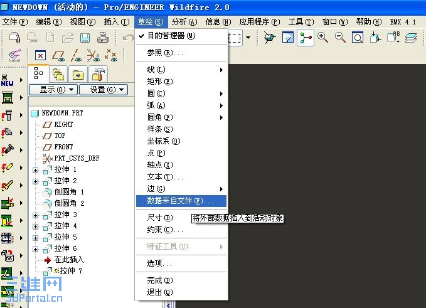
Task: Expand the 拉伸 4 tree node
Action: (35, 226)
